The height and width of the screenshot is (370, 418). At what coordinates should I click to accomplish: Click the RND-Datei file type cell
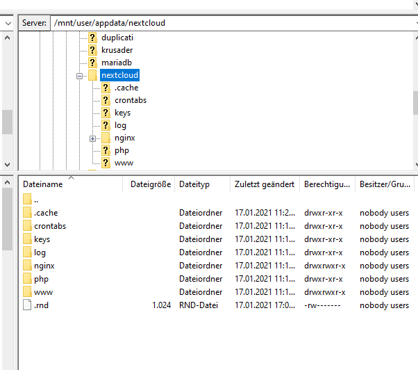click(x=199, y=305)
